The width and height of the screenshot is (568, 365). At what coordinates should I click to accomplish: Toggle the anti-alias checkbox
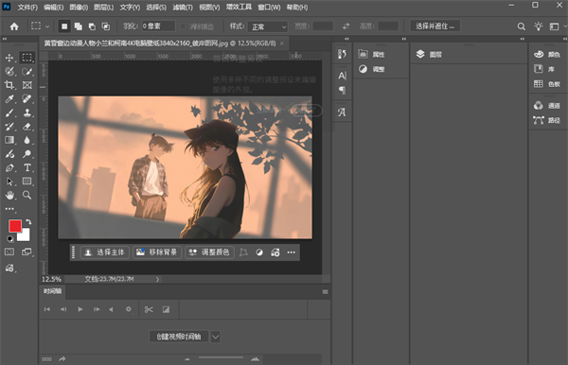pos(183,26)
